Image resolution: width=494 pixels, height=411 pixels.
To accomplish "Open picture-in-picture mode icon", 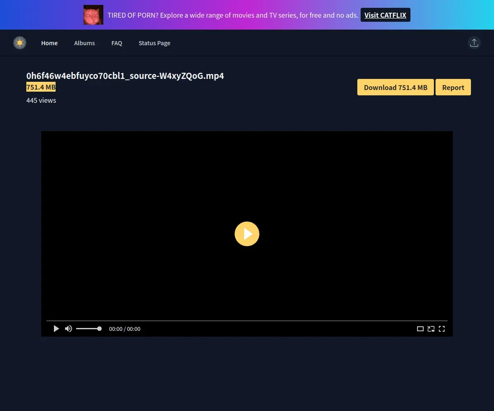I will [x=431, y=329].
